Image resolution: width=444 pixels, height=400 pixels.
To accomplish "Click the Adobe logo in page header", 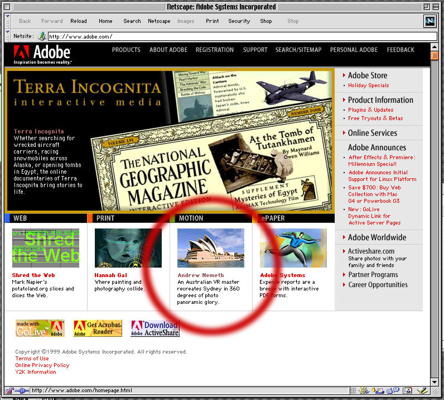I will tap(42, 54).
